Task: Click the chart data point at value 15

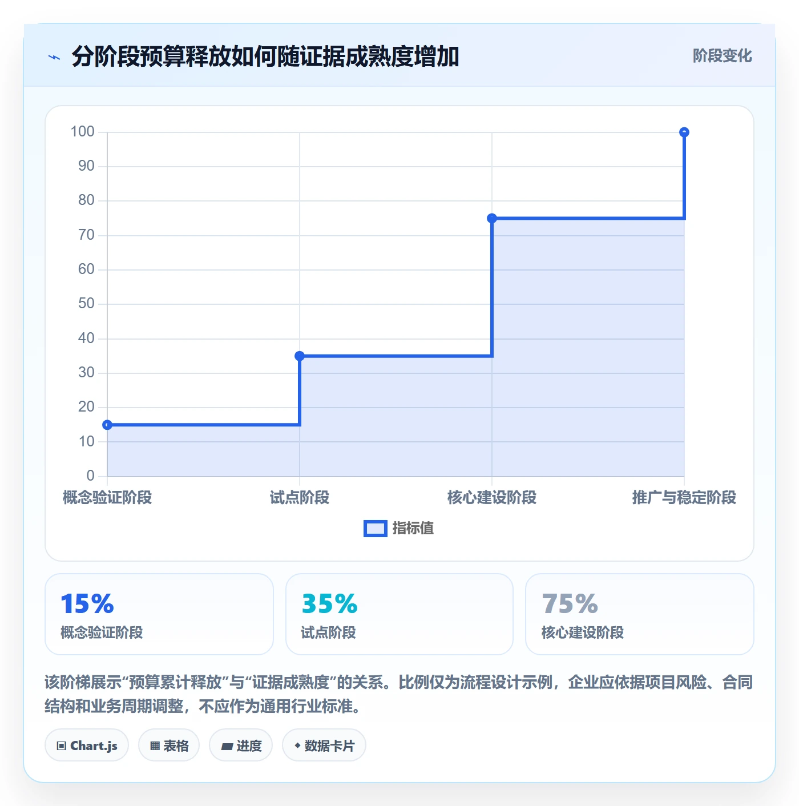Action: coord(107,425)
